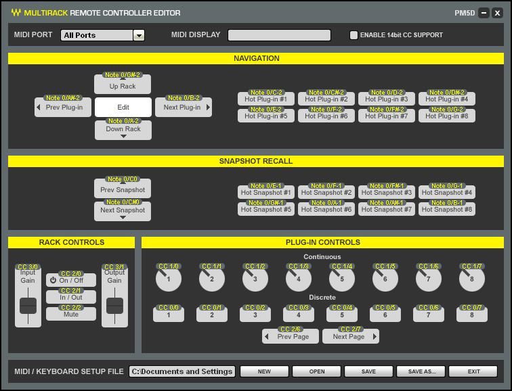Screen dimensions: 512x391
Task: Select the Prev Plug-in button
Action: coord(63,107)
